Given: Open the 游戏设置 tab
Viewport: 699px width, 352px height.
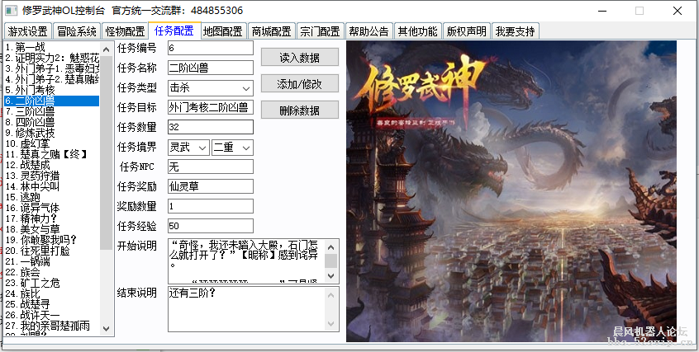Looking at the screenshot, I should click(x=27, y=31).
